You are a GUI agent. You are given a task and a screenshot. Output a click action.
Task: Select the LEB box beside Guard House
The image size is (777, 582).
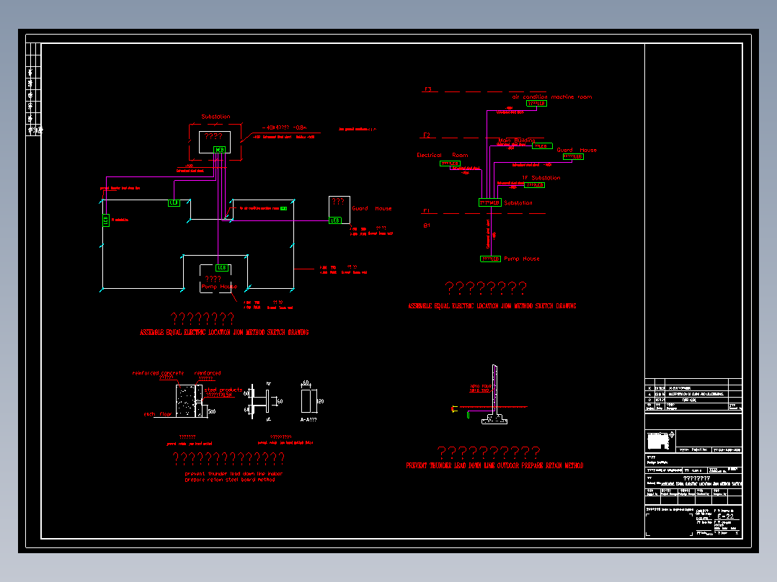[335, 220]
